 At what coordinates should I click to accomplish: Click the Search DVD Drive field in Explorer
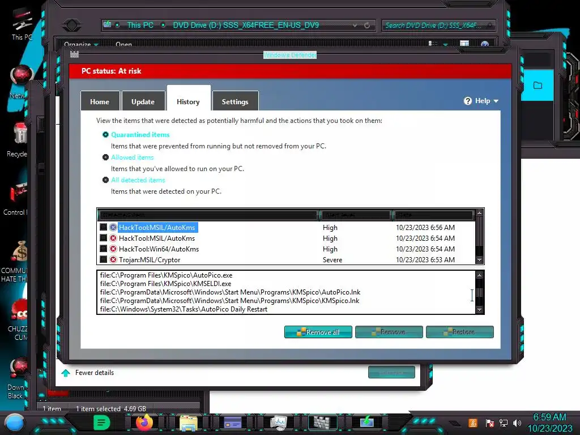coord(438,25)
